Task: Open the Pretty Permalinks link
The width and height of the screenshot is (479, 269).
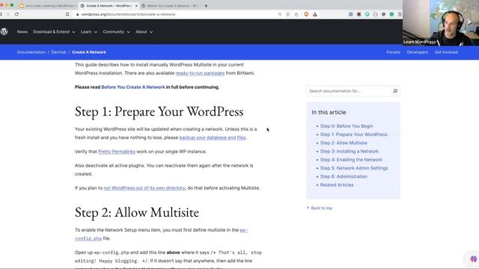Action: pos(117,152)
